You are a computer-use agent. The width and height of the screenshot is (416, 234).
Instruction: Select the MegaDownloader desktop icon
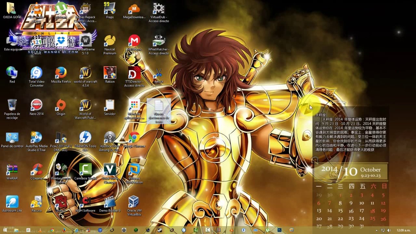(134, 11)
